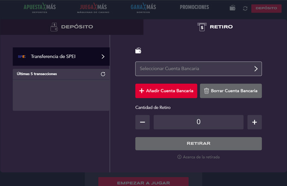
Task: Click the SPEI logo icon
Action: pyautogui.click(x=22, y=56)
